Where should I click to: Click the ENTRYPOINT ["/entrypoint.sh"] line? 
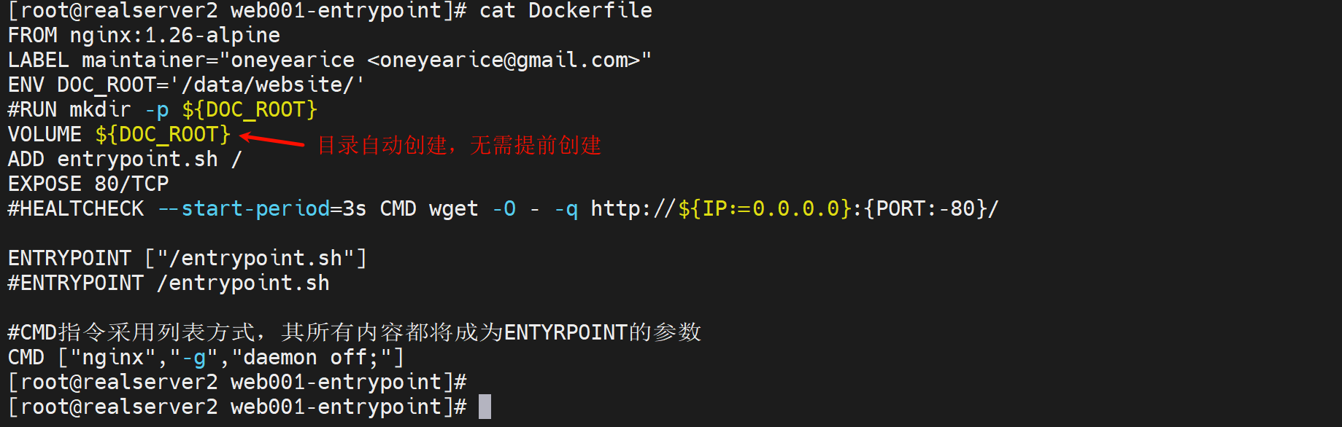coord(188,258)
